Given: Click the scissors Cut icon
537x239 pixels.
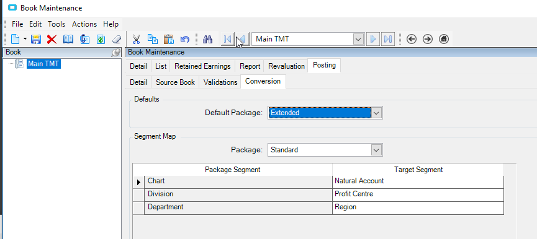Looking at the screenshot, I should pos(136,39).
